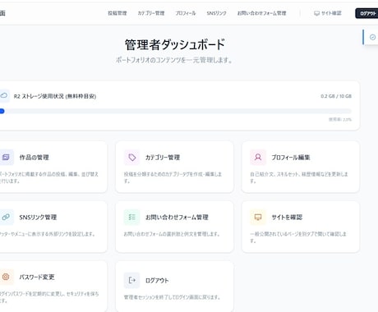The image size is (378, 312).
Task: Open the カテゴリー管理 card title
Action: tap(163, 158)
